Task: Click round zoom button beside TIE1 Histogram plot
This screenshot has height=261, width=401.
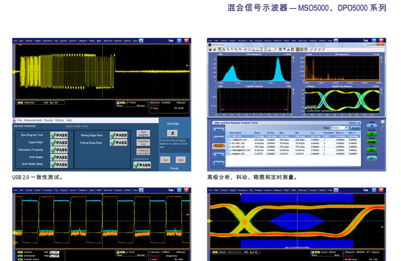Action: tap(293, 58)
